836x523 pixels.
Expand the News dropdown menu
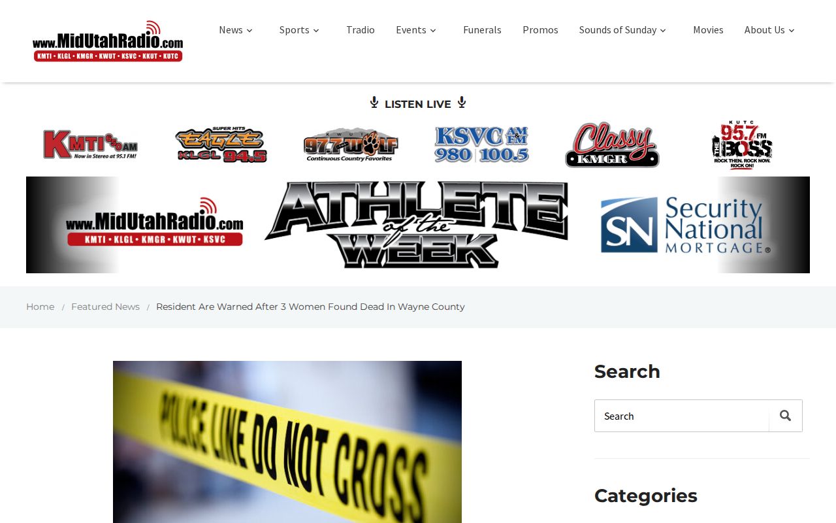(236, 30)
